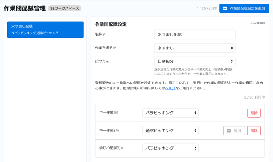Open the 余りの配賦先 dropdown

coord(170,148)
